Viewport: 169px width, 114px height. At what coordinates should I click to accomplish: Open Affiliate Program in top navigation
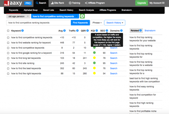[x=95, y=3]
